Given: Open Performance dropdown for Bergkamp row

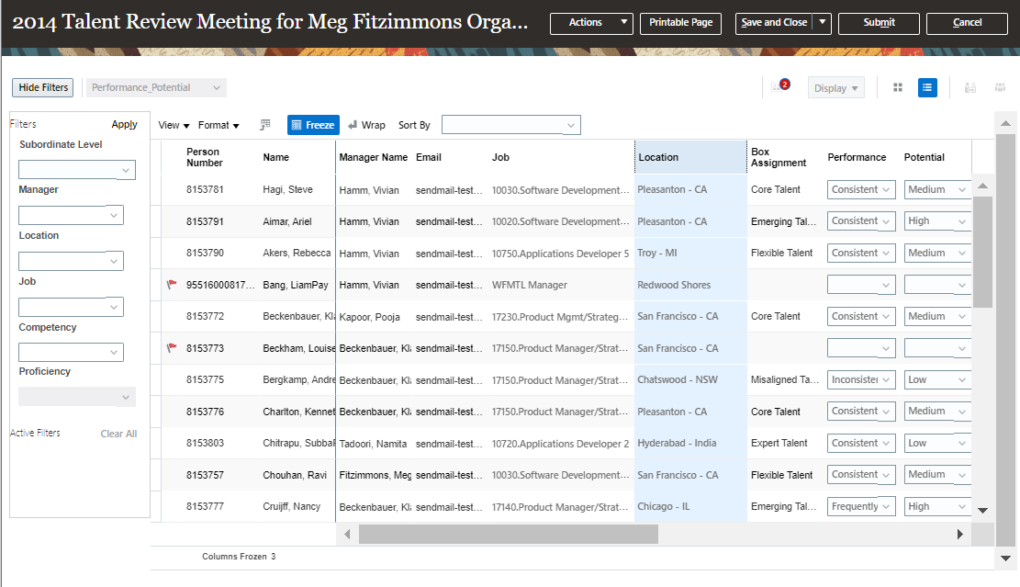Looking at the screenshot, I should [x=861, y=379].
